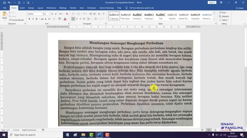Screen dimensions: 247x138
Task: Click the Share button
Action: (x=240, y=8)
